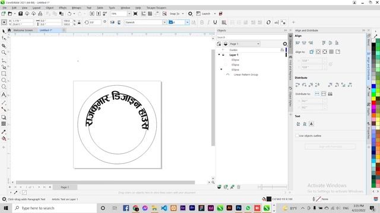Collapse the third Ellipse tree node
This screenshot has height=213, width=380.
point(221,70)
